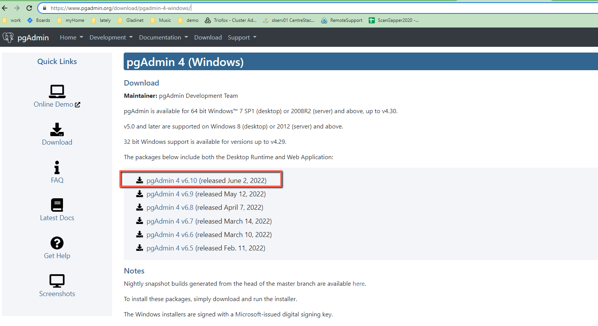Click the pgAdmin brand name link
This screenshot has width=598, height=326.
33,38
